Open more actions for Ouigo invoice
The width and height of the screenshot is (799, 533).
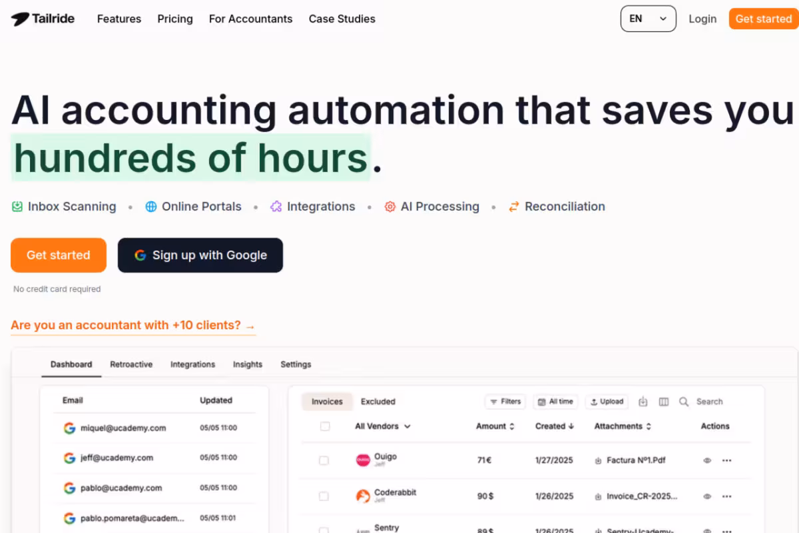[x=727, y=460]
